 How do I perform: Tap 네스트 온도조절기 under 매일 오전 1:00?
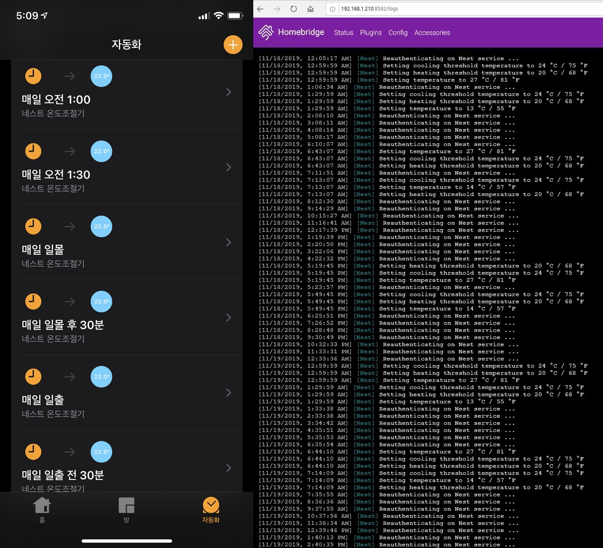click(53, 113)
